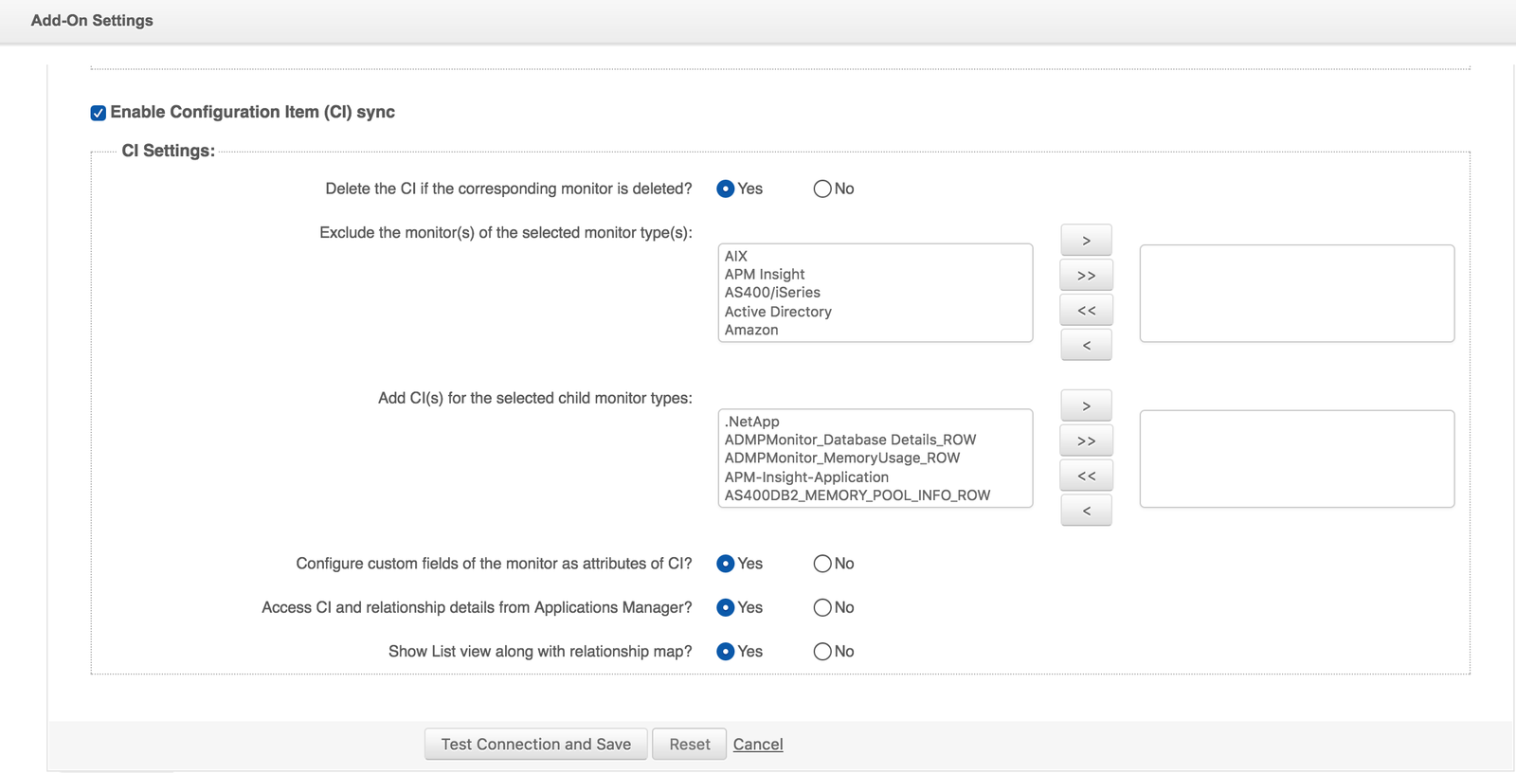Viewport: 1516px width, 773px height.
Task: Click the Cancel link
Action: [758, 745]
